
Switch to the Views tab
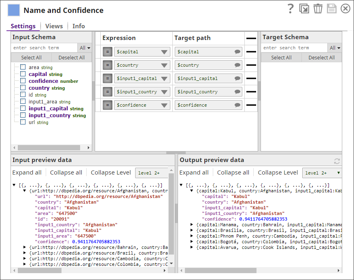(x=54, y=26)
